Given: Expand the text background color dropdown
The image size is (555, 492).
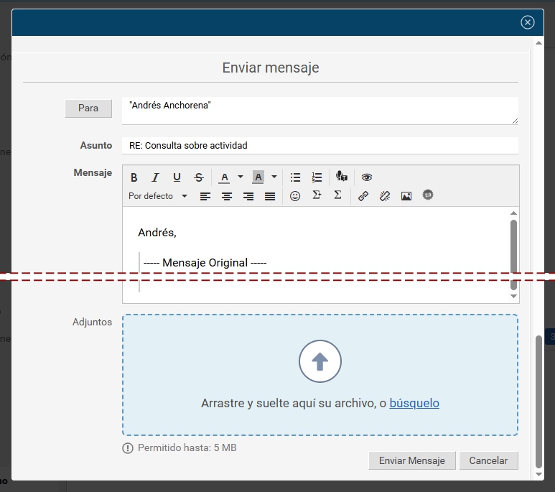Looking at the screenshot, I should point(274,177).
